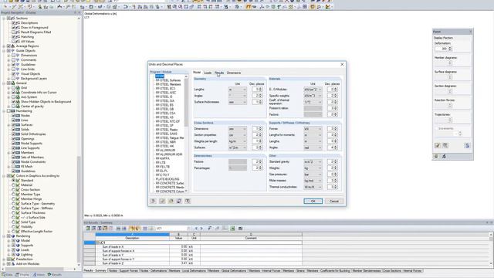Toggle the Descriptions checkbox under Sections
Image resolution: width=494 pixels, height=278 pixels.
(x=14, y=23)
